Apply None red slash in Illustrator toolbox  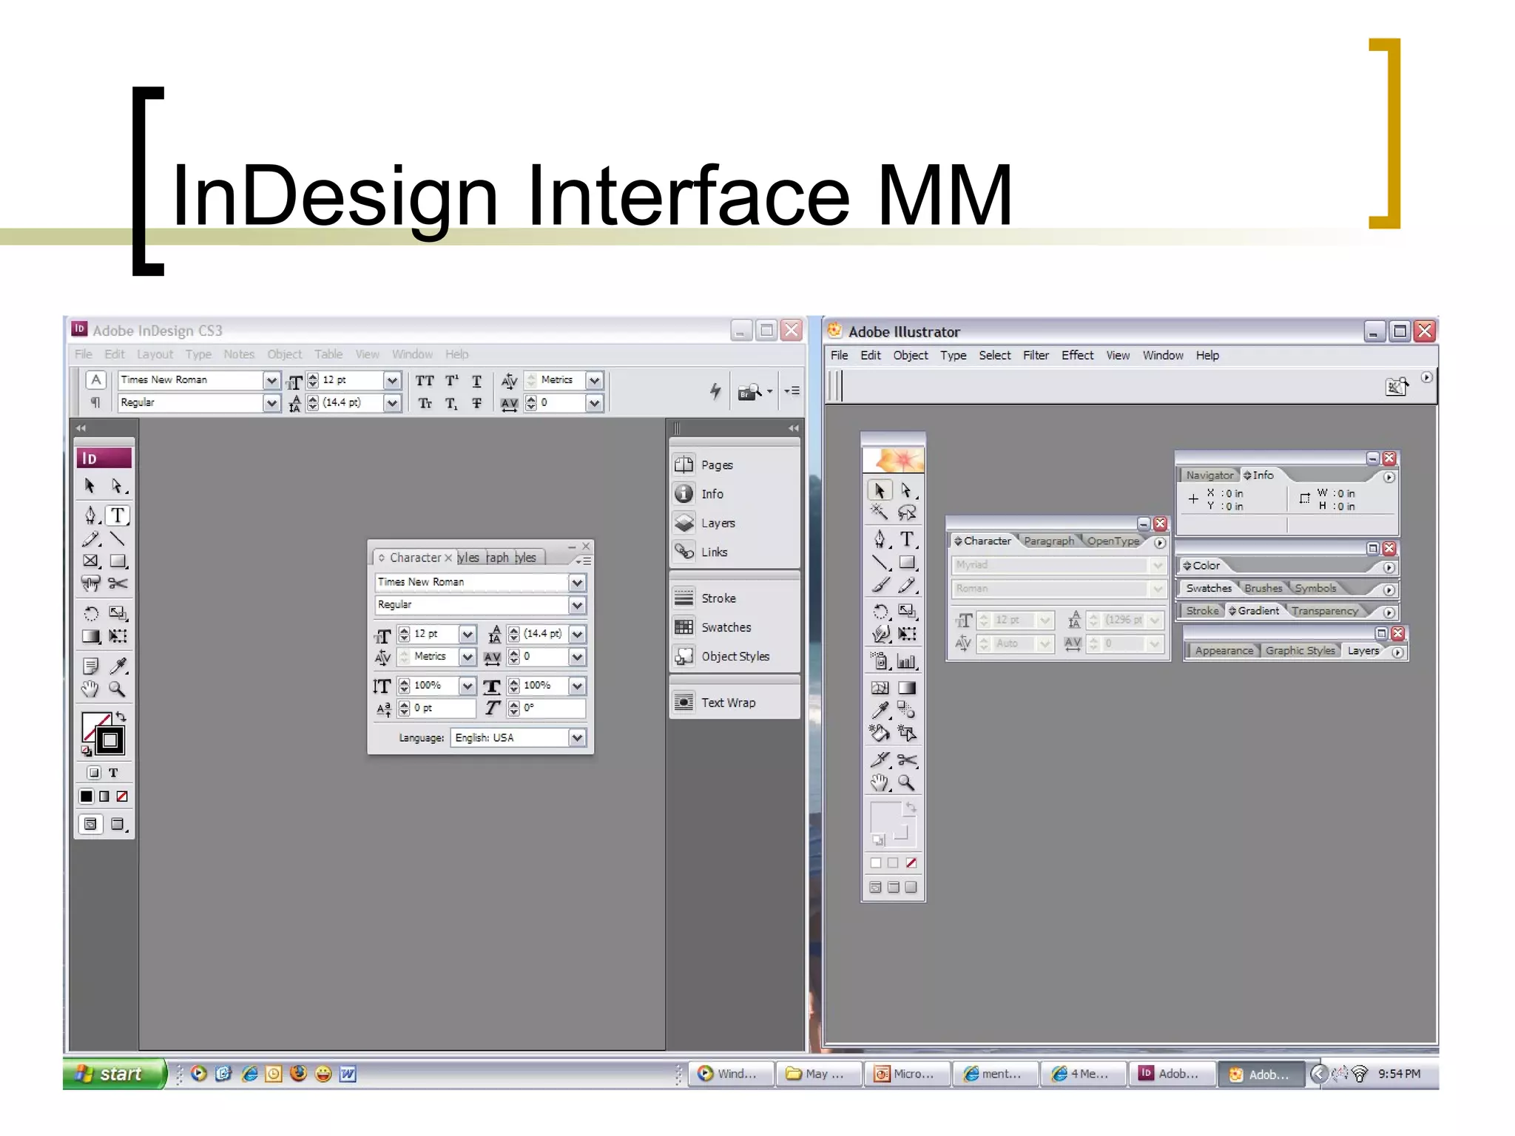[x=911, y=863]
